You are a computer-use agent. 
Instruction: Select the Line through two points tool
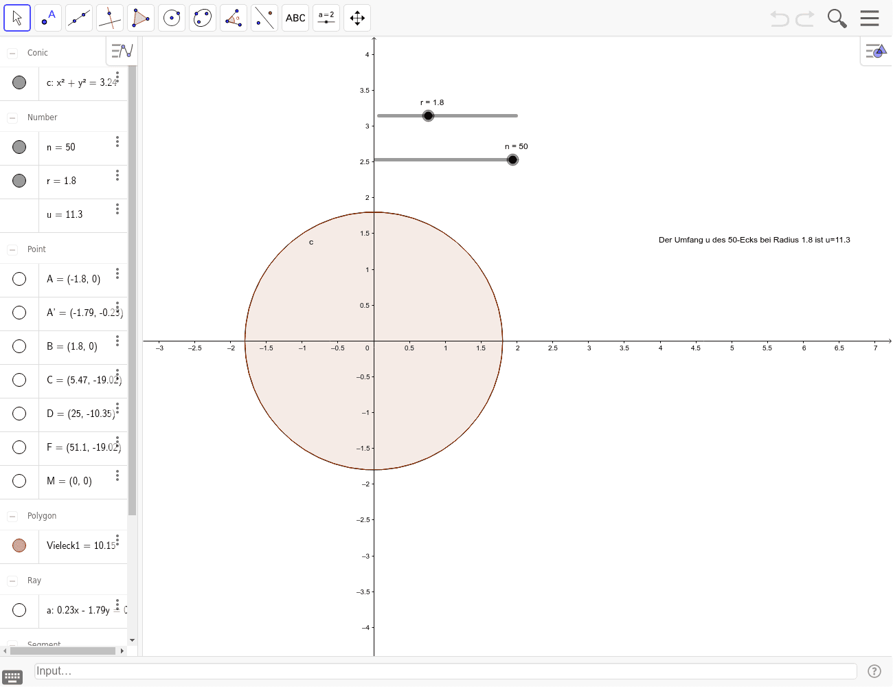click(79, 18)
